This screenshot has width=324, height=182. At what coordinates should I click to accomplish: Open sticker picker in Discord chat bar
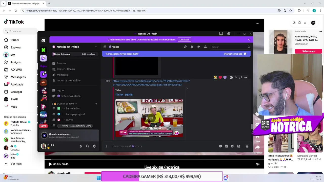233,146
